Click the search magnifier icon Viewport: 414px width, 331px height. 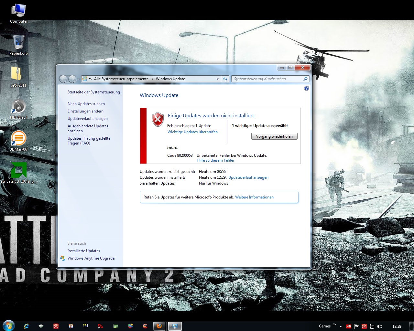[305, 79]
